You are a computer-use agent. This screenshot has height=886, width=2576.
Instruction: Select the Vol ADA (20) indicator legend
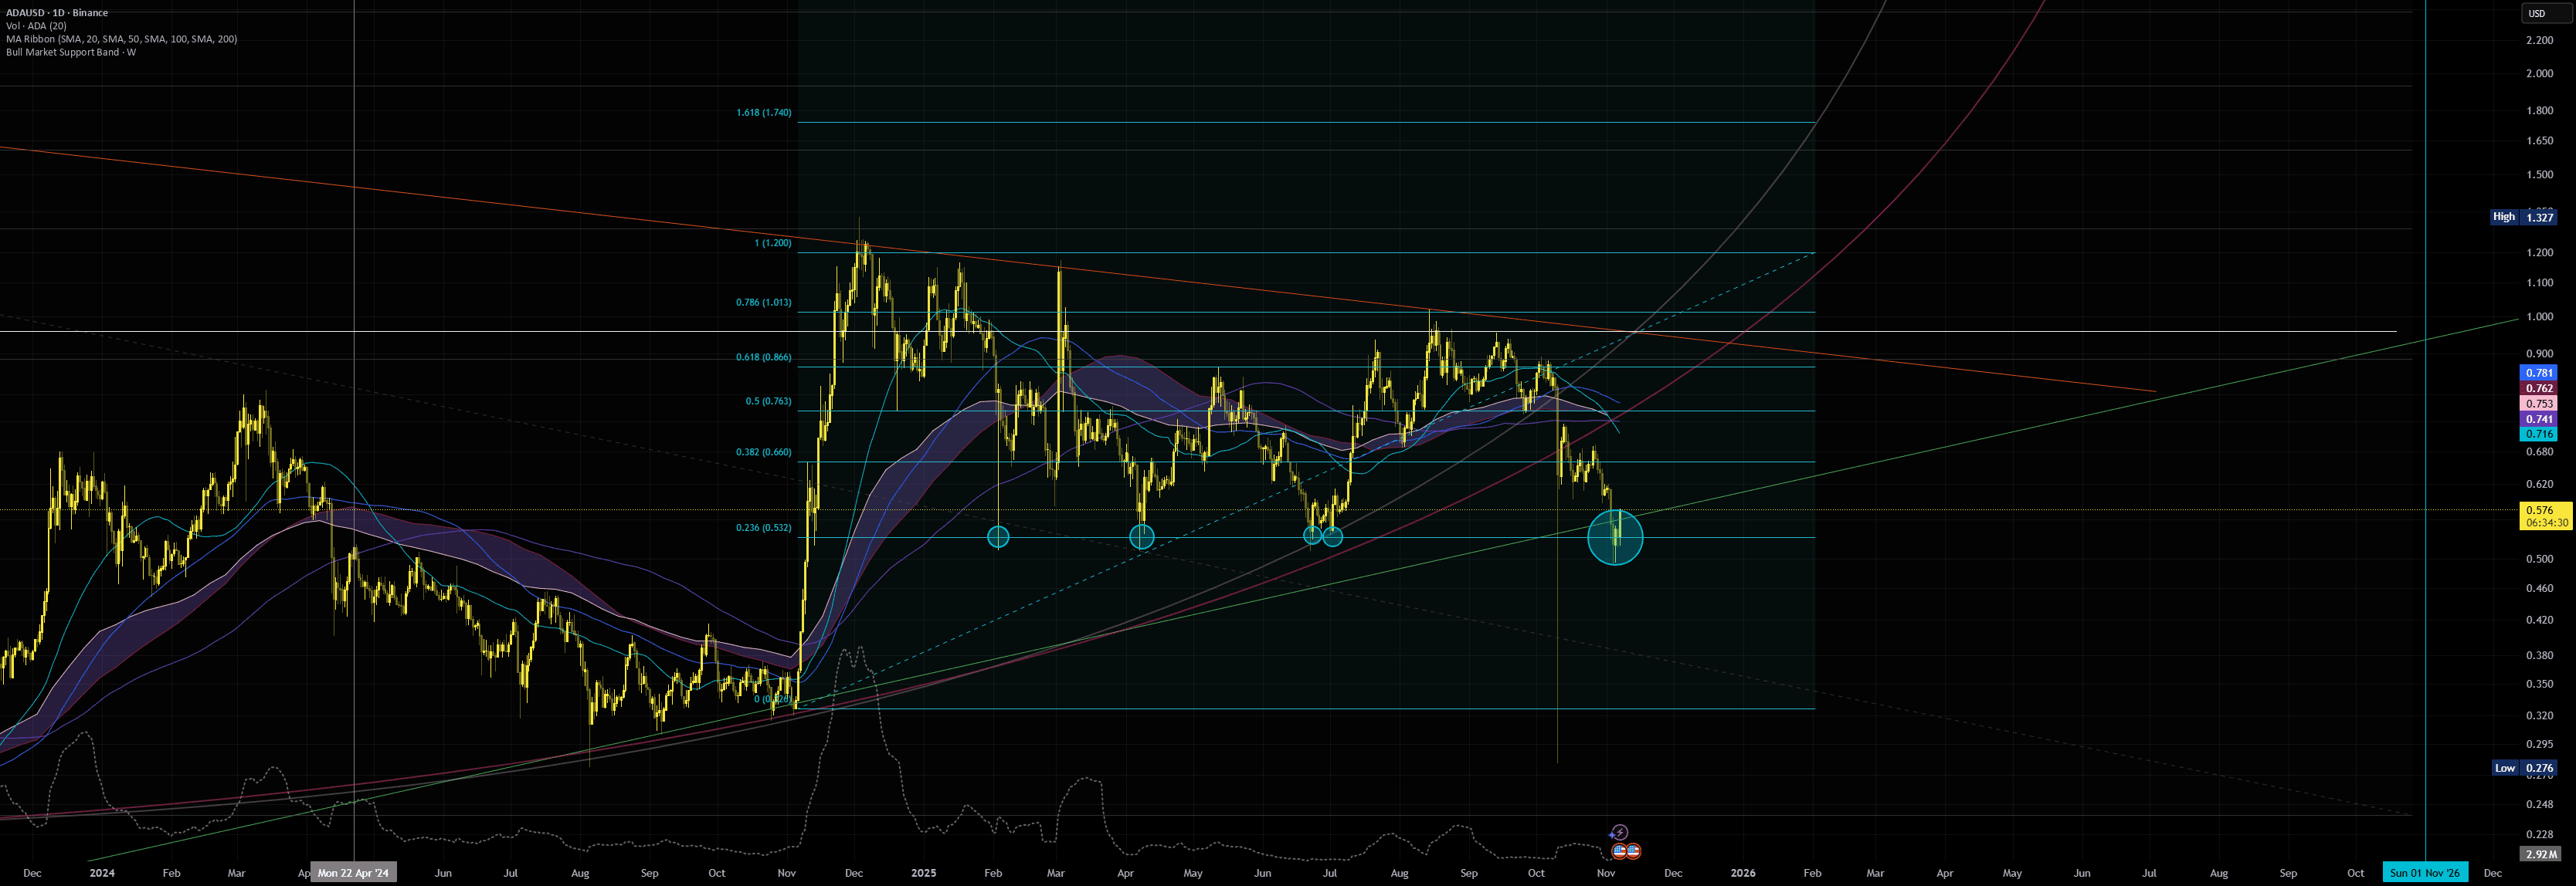coord(36,26)
